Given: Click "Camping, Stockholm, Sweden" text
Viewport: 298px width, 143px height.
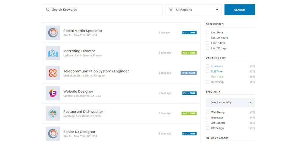Looking at the screenshot, I should coord(82,116).
